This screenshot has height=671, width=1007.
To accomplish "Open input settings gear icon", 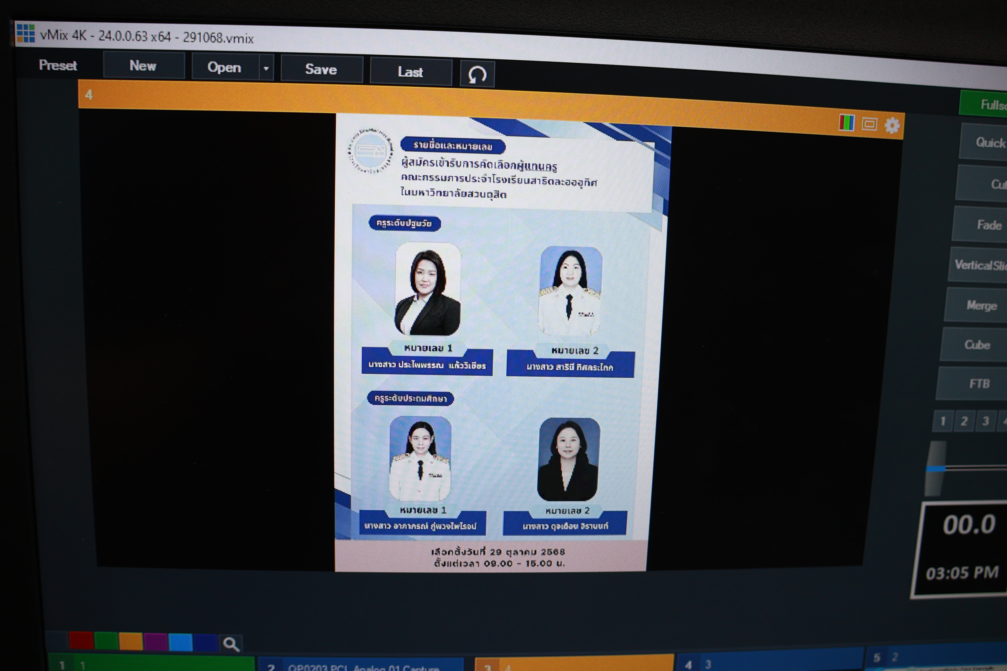I will tap(892, 126).
